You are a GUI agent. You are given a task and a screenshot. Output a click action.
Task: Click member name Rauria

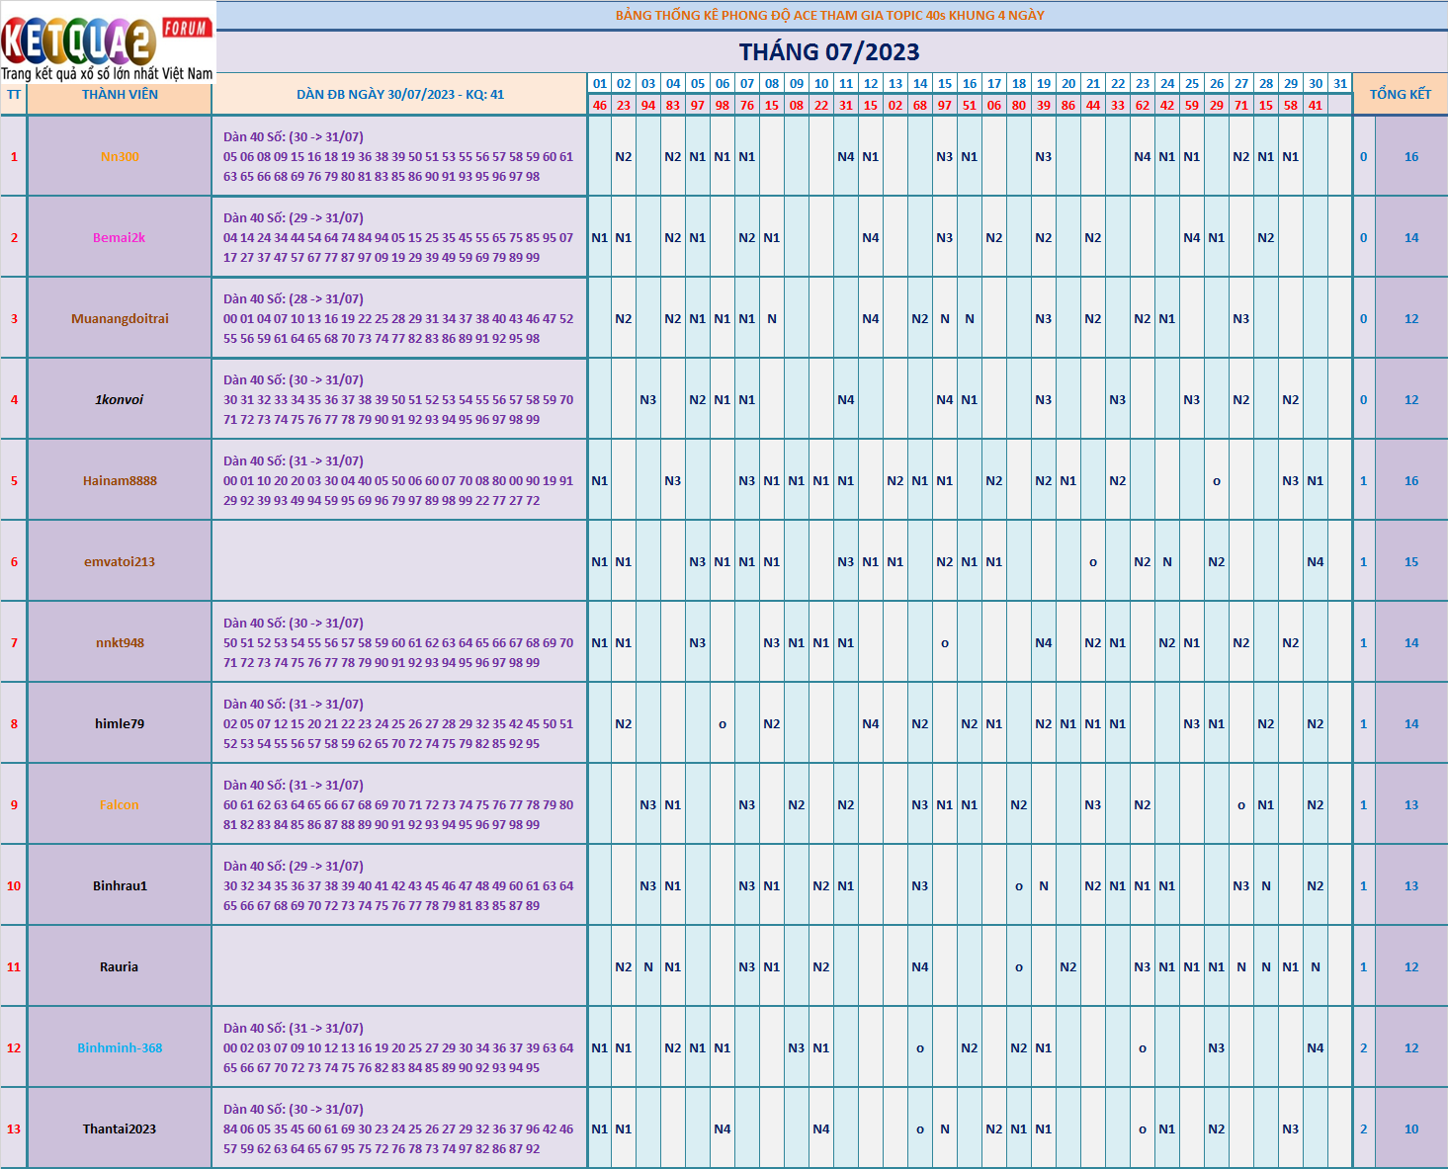(120, 967)
